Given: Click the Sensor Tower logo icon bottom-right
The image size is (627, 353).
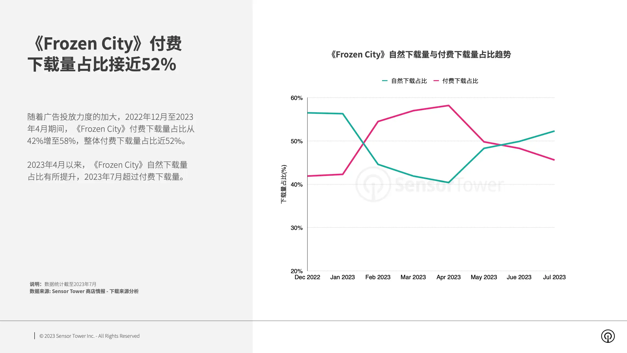Looking at the screenshot, I should pos(608,336).
